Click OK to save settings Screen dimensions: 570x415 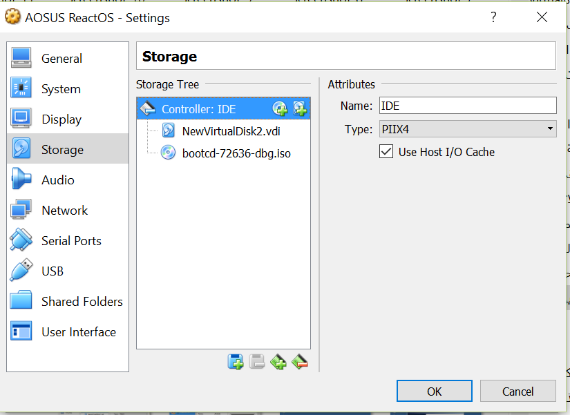434,391
